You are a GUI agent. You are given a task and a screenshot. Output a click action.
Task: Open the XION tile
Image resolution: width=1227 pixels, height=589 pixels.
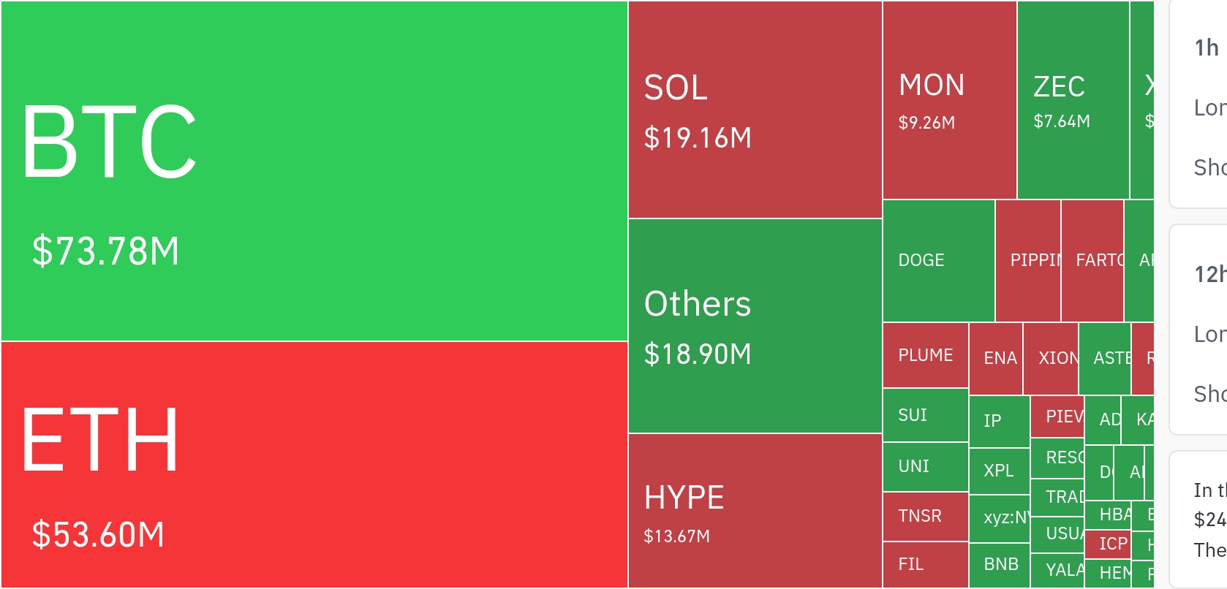pyautogui.click(x=1050, y=358)
